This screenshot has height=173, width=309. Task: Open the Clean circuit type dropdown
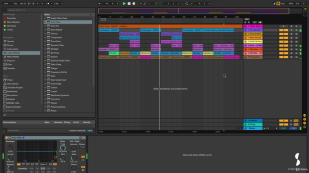click(x=43, y=164)
